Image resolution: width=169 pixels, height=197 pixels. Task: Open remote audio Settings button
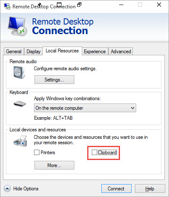point(54,80)
